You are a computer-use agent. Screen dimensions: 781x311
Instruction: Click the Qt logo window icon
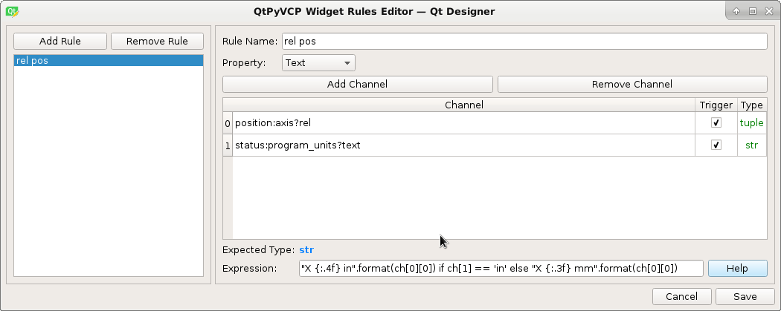tap(12, 11)
